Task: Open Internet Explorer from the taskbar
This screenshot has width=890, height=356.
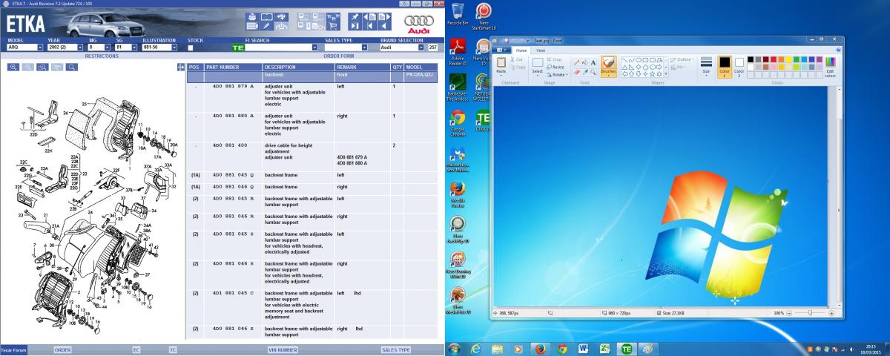Action: [x=475, y=348]
